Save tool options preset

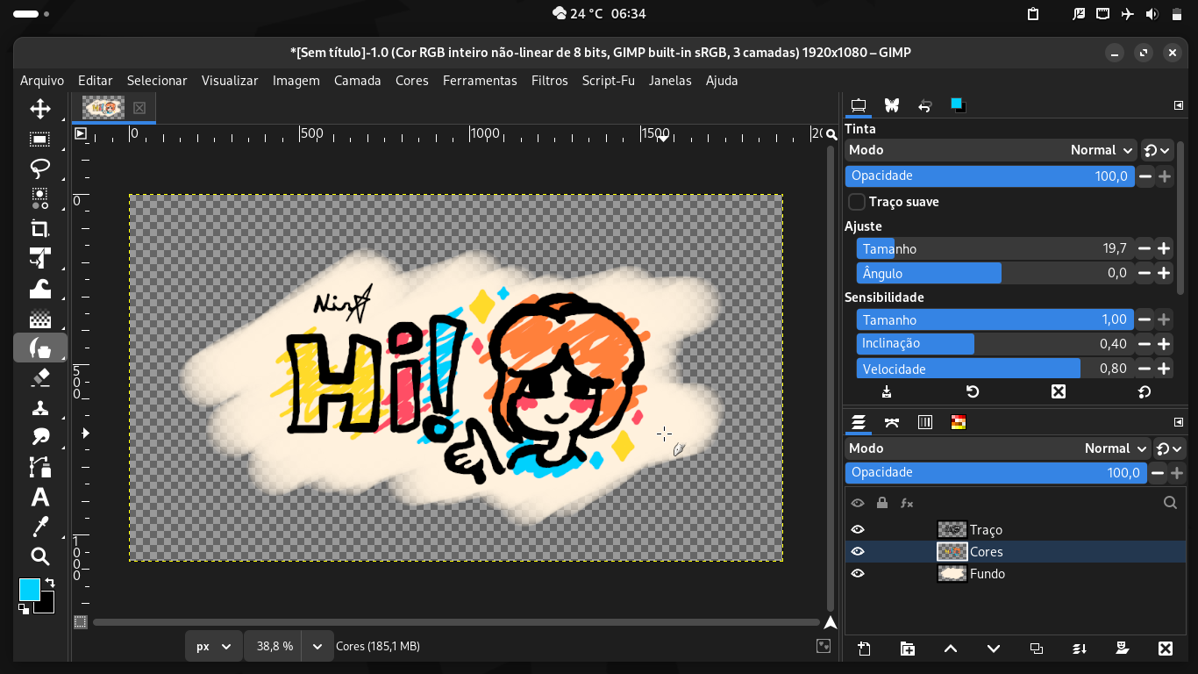tap(887, 391)
